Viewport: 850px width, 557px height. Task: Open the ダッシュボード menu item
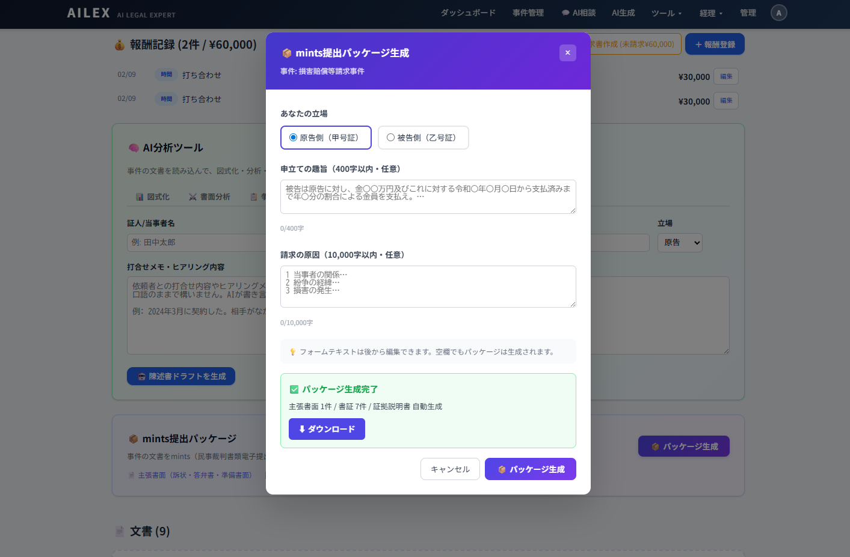point(468,13)
